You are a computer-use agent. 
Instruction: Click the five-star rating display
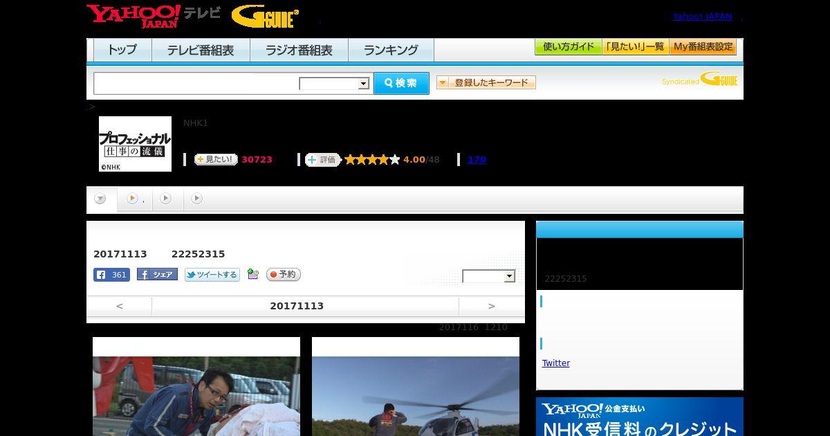pos(372,160)
